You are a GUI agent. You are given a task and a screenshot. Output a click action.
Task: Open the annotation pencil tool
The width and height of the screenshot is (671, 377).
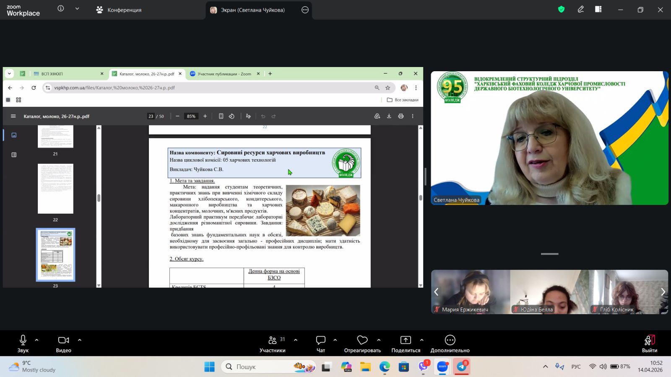point(581,9)
